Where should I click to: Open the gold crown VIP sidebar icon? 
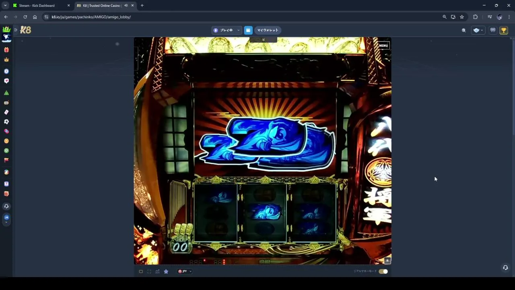6,60
